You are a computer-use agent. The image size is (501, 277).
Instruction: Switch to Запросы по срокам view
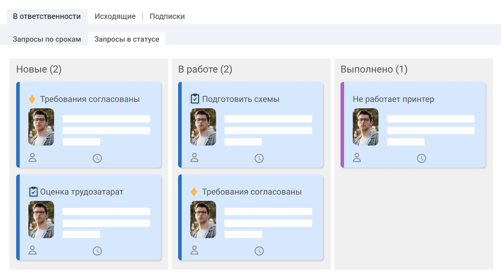coord(47,39)
